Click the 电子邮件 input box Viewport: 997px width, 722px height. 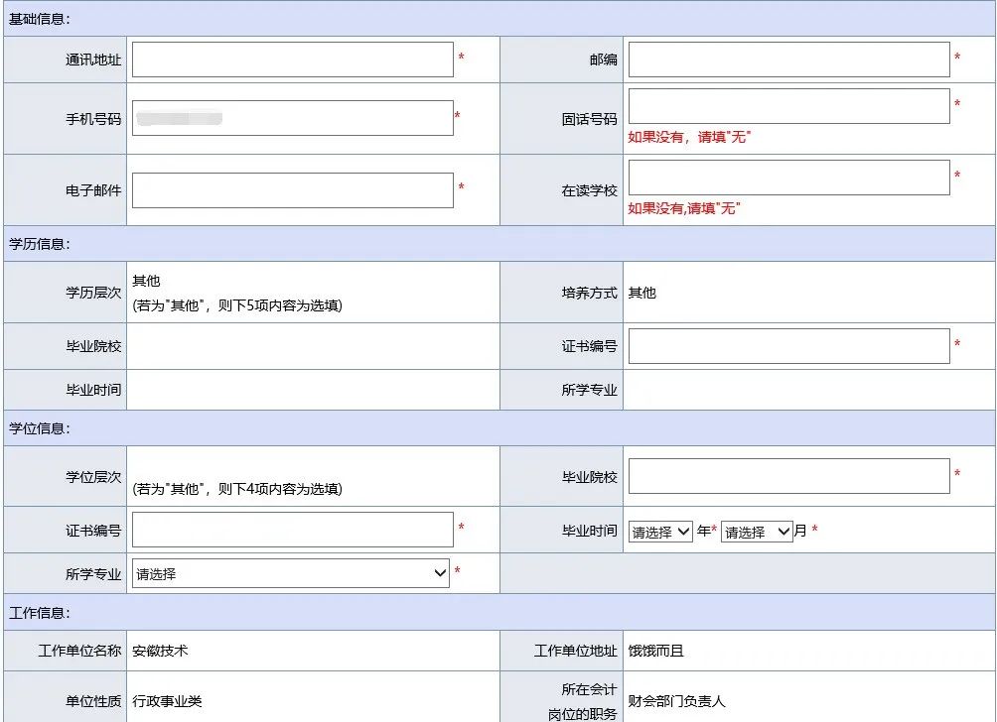[x=292, y=190]
